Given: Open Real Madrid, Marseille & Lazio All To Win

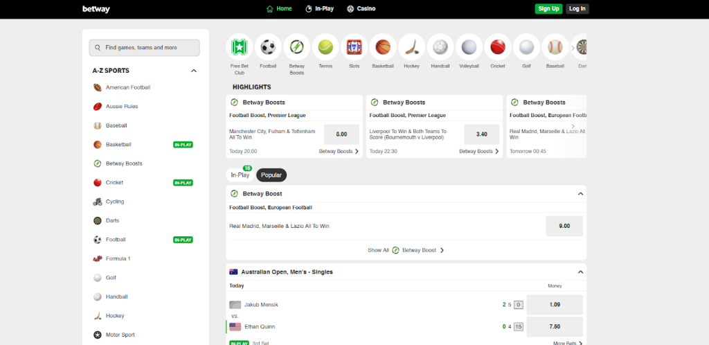Looking at the screenshot, I should click(279, 226).
